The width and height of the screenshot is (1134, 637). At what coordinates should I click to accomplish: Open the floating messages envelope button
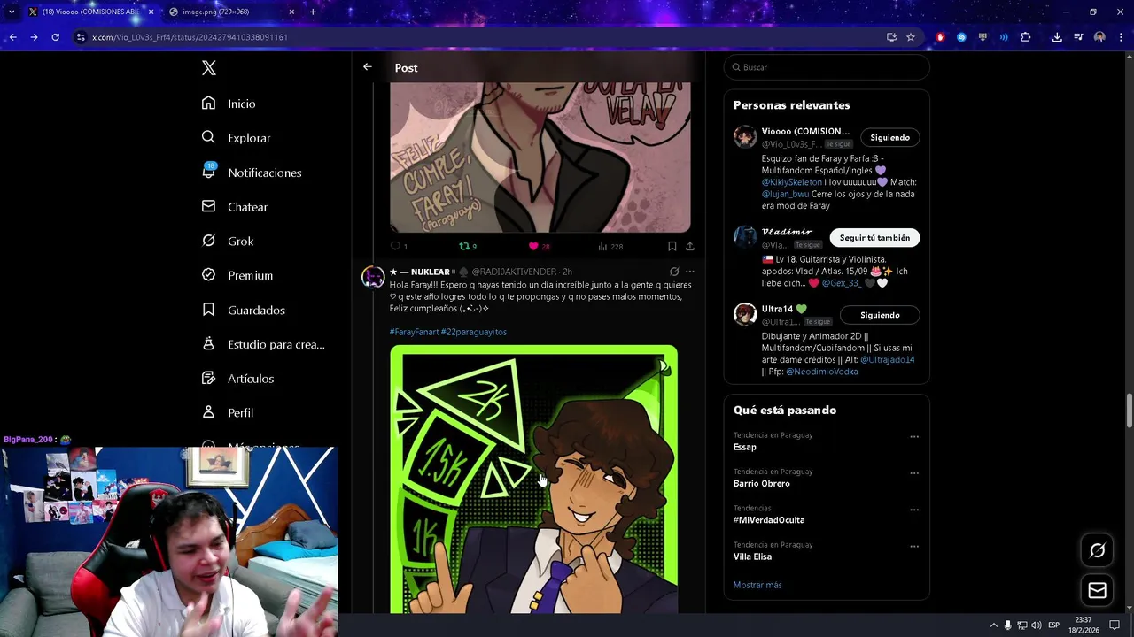[1097, 590]
